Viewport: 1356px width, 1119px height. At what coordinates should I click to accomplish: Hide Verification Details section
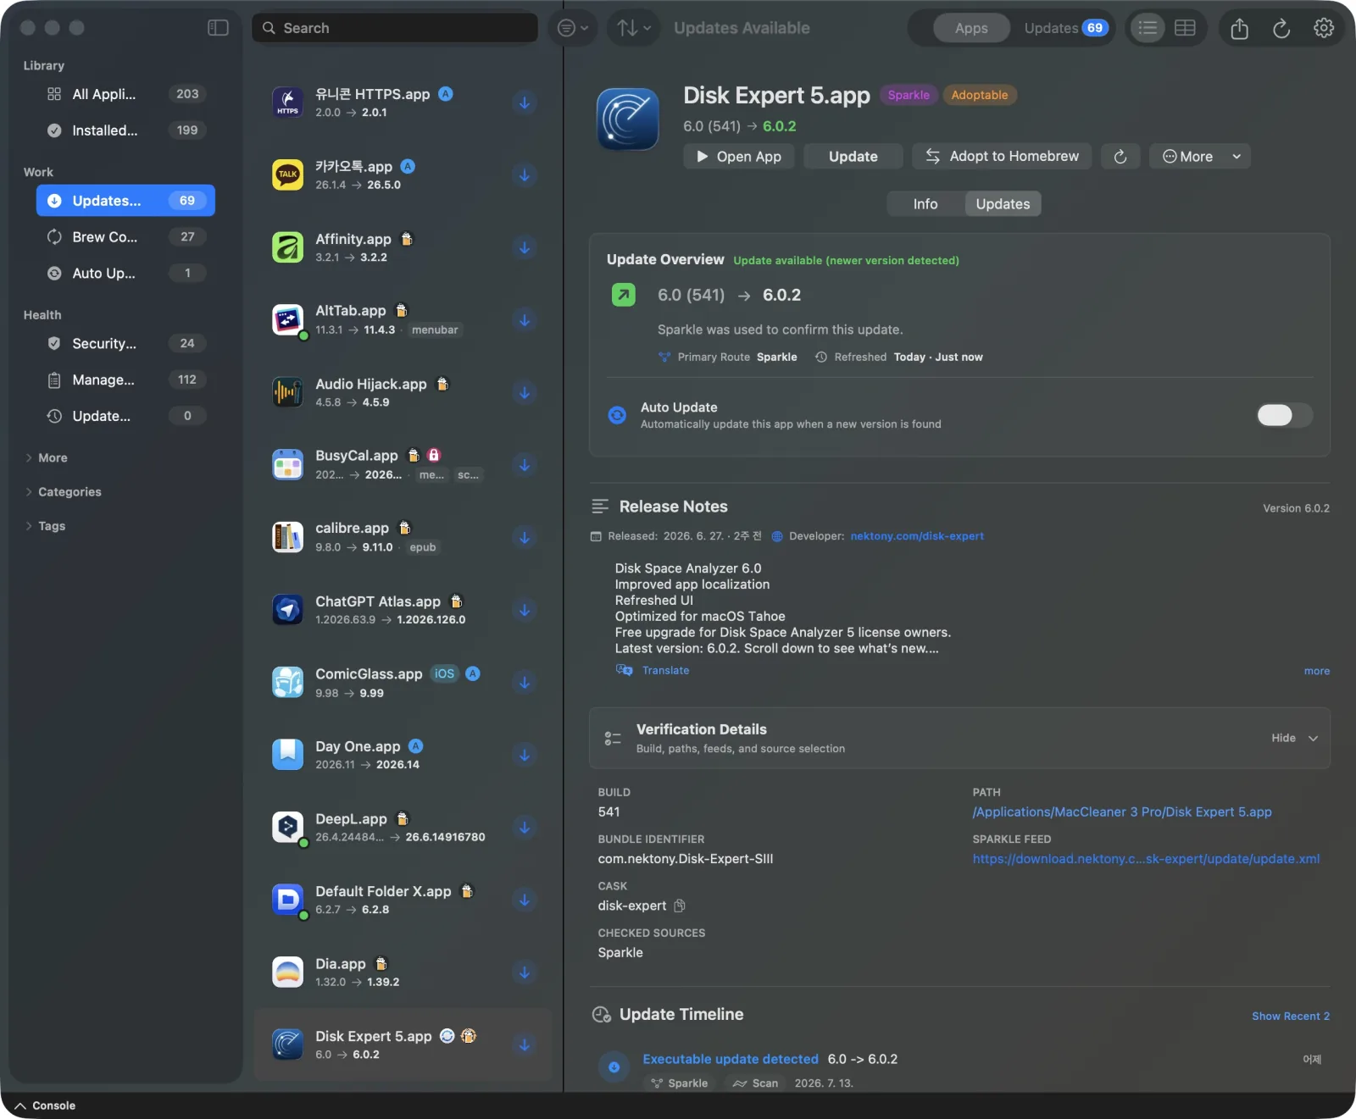(1294, 738)
